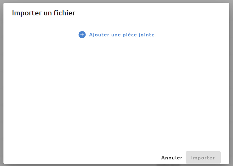This screenshot has height=166, width=233.
Task: Select the disabled Importer button
Action: (x=203, y=158)
